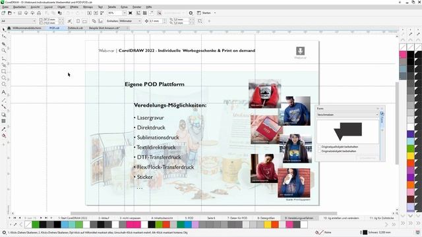
Task: Expand the Open file dropdown arrow
Action: (x=15, y=13)
